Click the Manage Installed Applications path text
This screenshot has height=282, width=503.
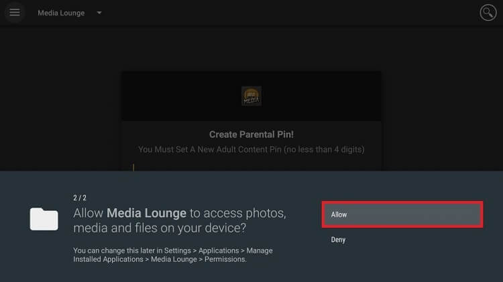click(x=173, y=255)
